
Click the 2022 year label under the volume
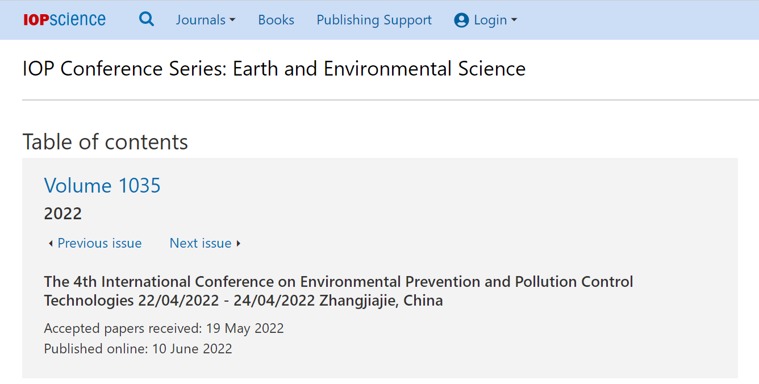63,214
